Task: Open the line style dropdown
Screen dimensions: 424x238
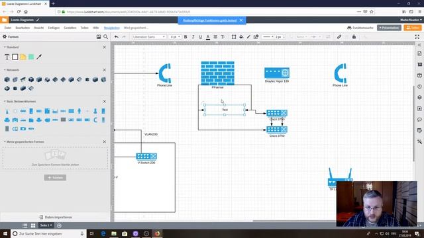Action: pyautogui.click(x=268, y=37)
